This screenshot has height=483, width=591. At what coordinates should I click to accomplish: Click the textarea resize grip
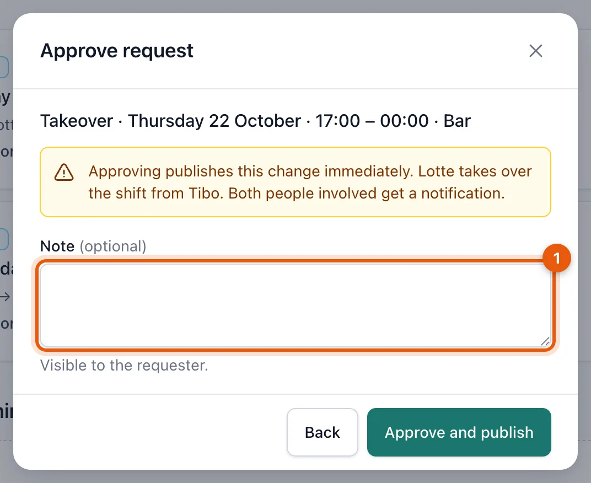point(545,341)
